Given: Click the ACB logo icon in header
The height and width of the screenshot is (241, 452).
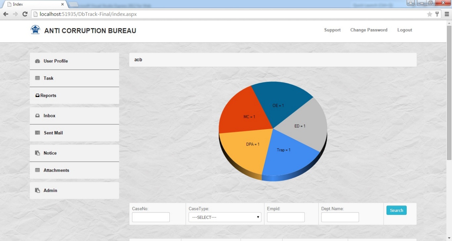Looking at the screenshot, I should point(35,30).
